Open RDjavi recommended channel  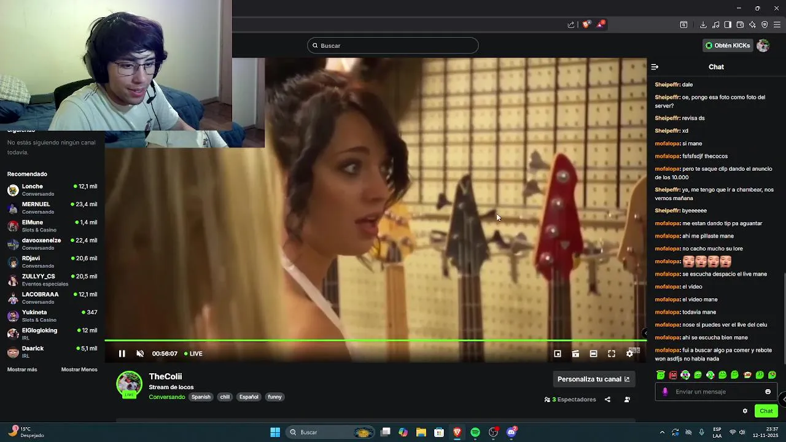tap(52, 262)
